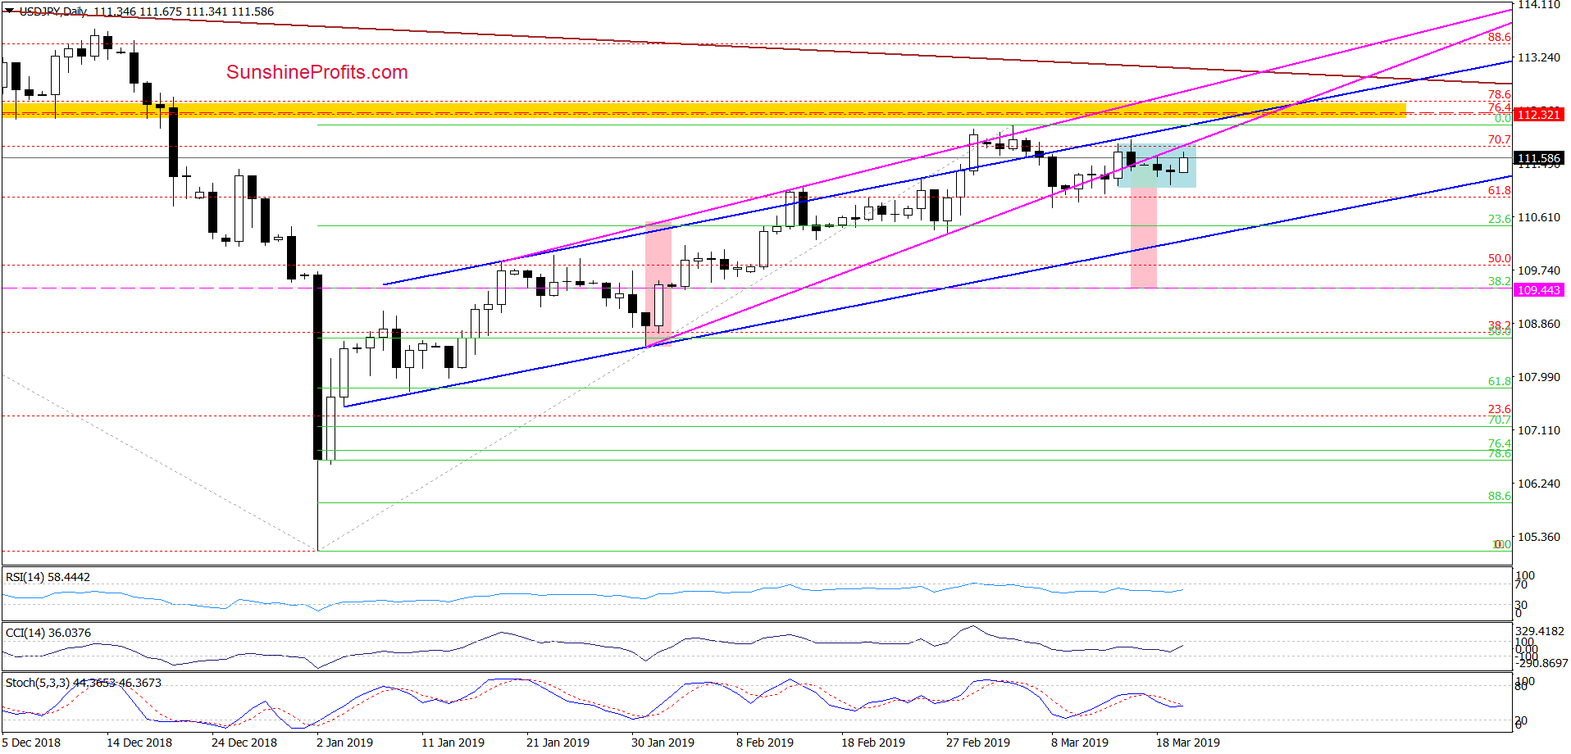Click the 114.110 price scale value
Screen dimensions: 1571x754
pyautogui.click(x=1539, y=5)
